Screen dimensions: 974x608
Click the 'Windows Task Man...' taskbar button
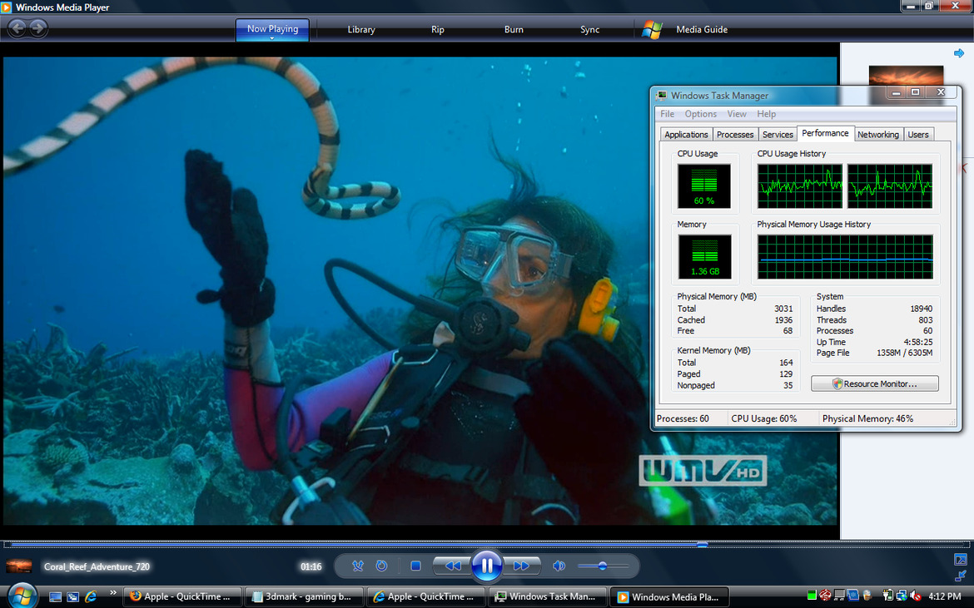coord(547,597)
